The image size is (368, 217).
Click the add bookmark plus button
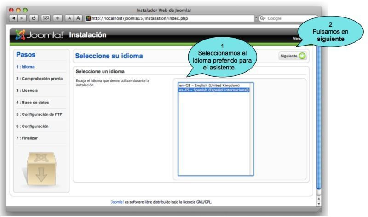[57, 18]
